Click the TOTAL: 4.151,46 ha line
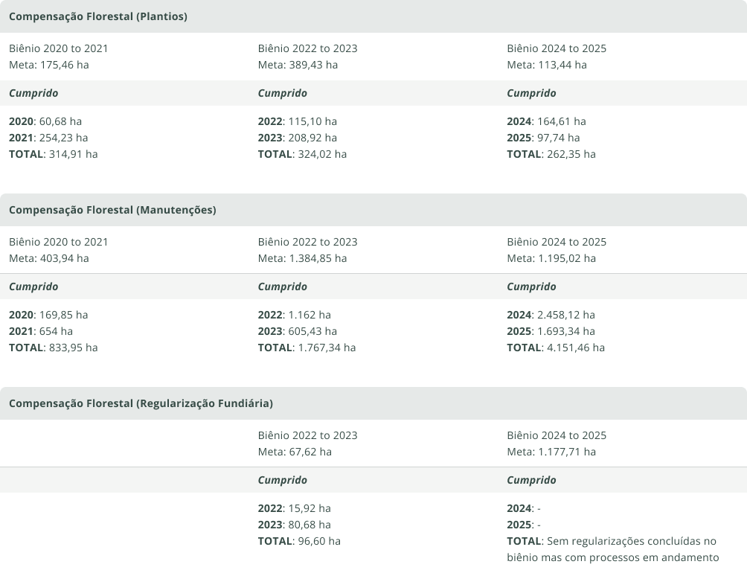 [556, 348]
